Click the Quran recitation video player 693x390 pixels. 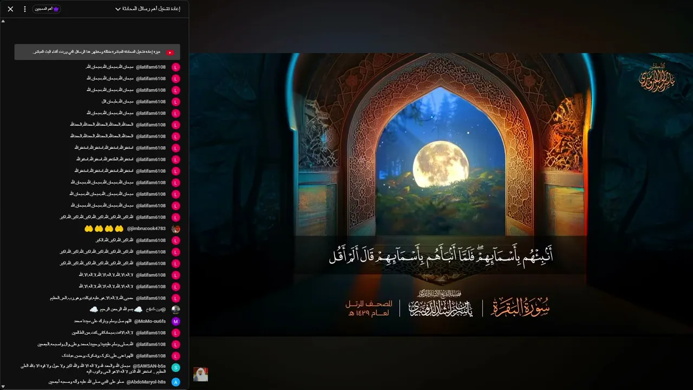click(441, 195)
